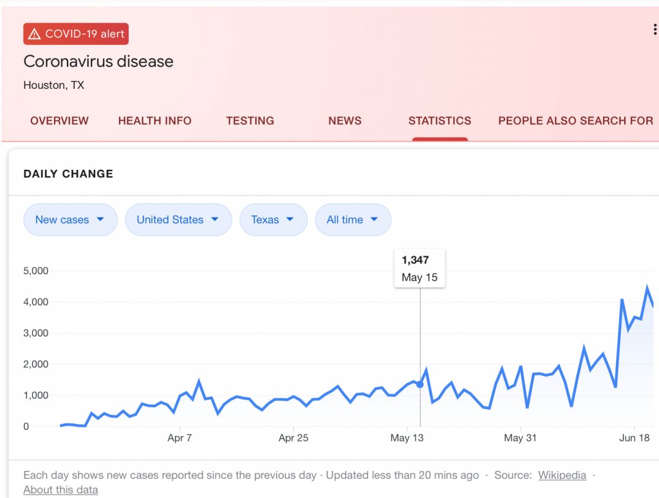Viewport: 659px width, 498px height.
Task: Click the About this data link
Action: click(x=60, y=490)
